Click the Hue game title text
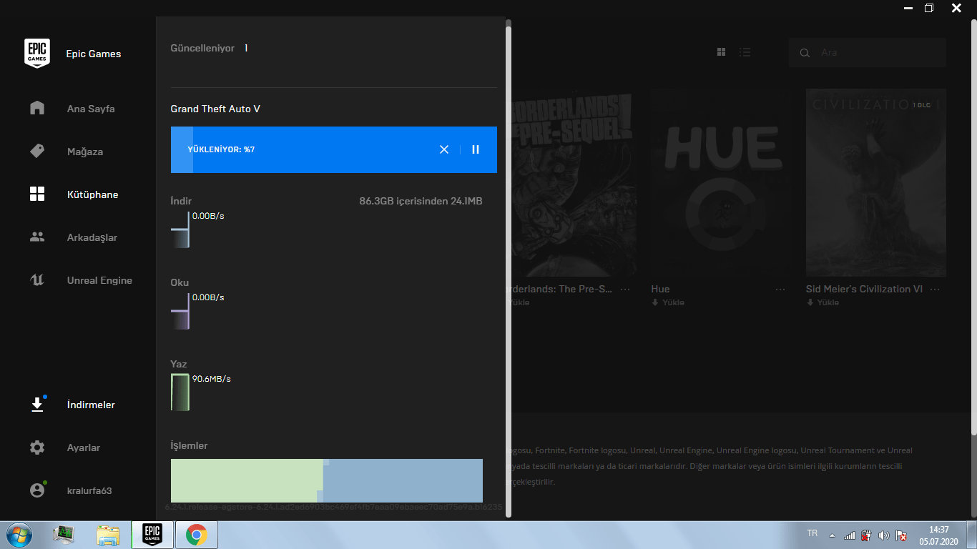 coord(660,289)
